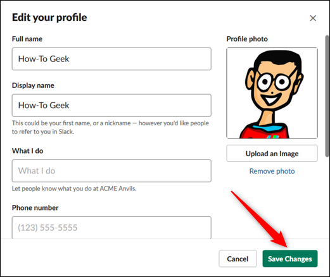The height and width of the screenshot is (277, 330).
Task: Click the cartoon profile photo thumbnail
Action: click(272, 93)
